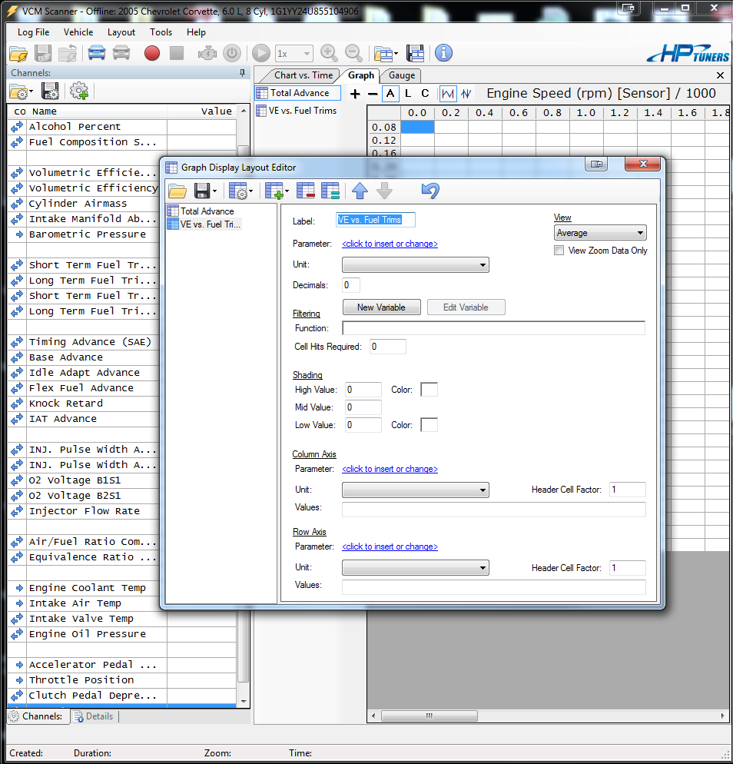Open the scanner info panel
The image size is (733, 764).
[443, 53]
